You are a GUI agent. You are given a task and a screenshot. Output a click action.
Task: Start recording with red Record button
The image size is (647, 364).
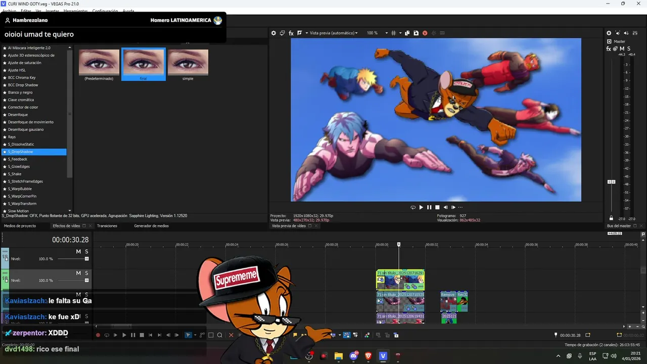[98, 335]
